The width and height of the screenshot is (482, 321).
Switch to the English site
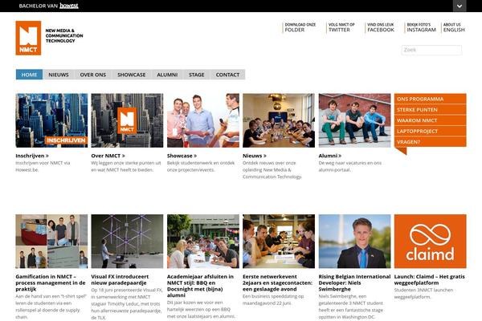pyautogui.click(x=454, y=27)
